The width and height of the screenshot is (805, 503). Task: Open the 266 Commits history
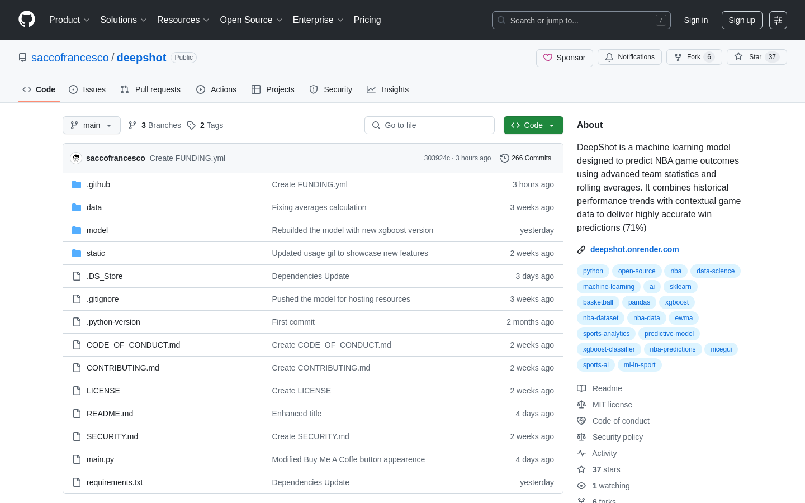pos(525,158)
